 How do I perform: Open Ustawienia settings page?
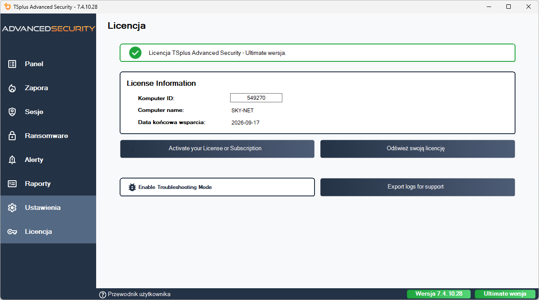pos(48,208)
